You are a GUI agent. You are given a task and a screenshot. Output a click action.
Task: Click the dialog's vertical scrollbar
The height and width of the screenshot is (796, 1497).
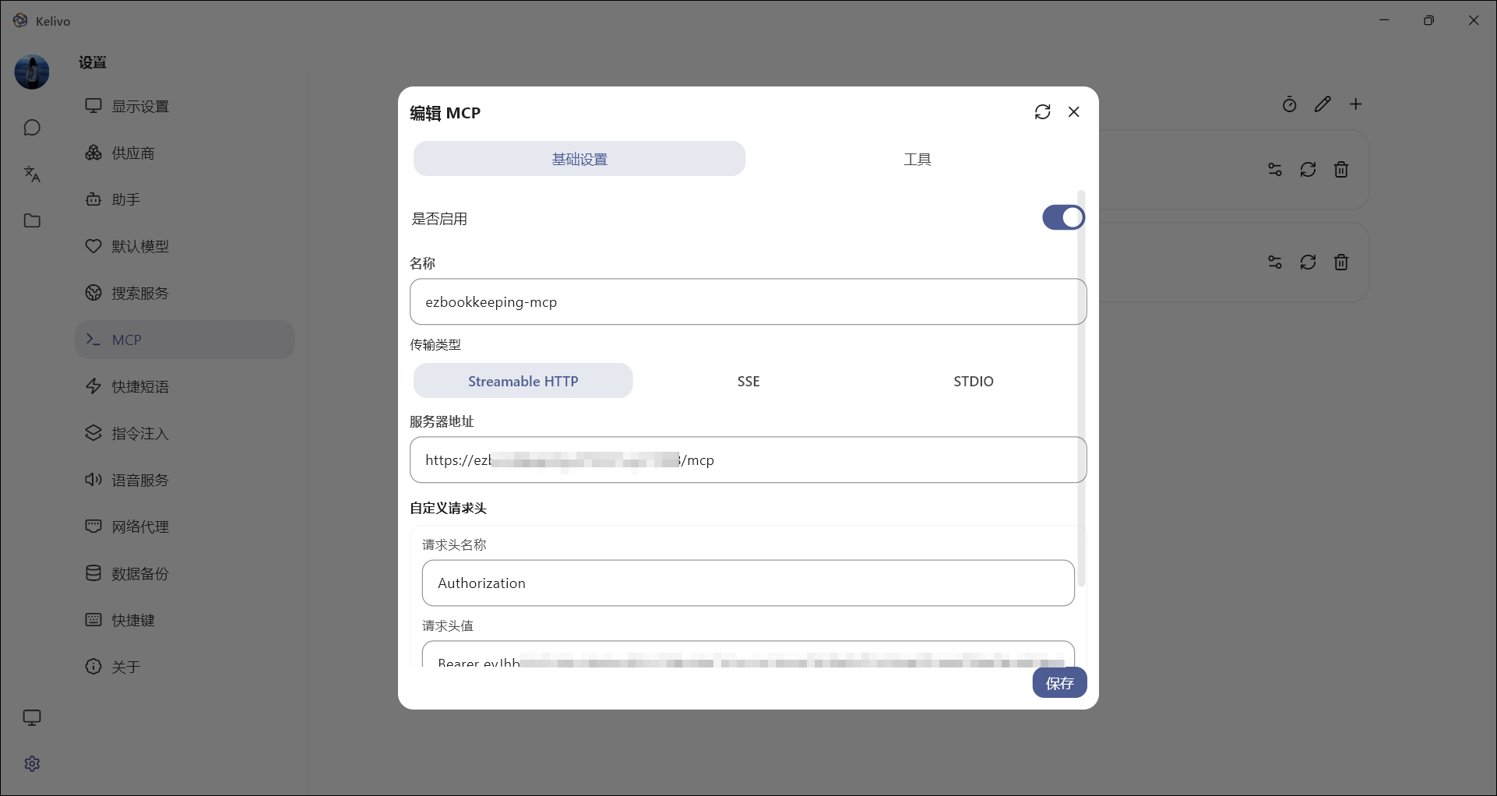click(1081, 389)
